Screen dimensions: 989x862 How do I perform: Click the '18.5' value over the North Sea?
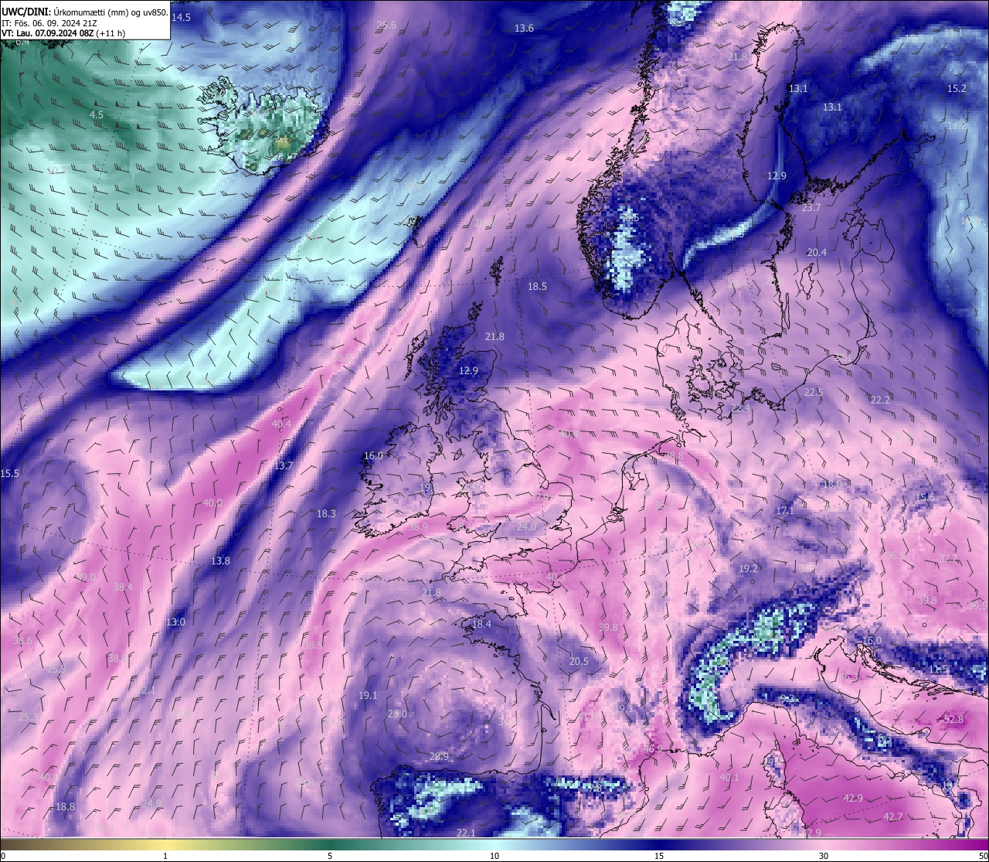[x=537, y=286]
